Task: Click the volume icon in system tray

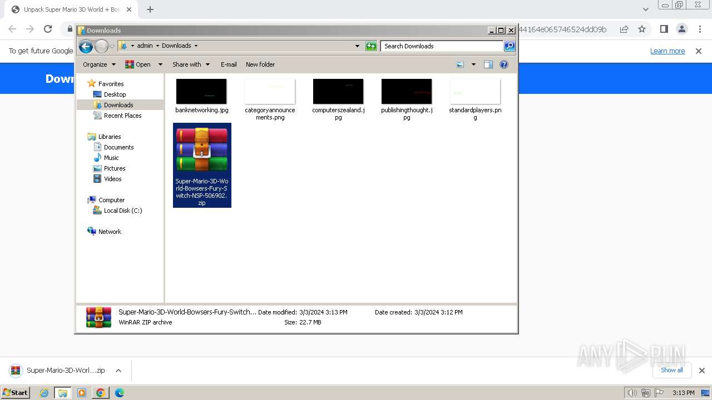Action: (x=632, y=393)
